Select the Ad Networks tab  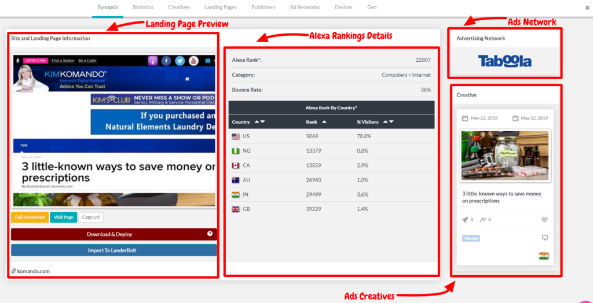pos(305,7)
